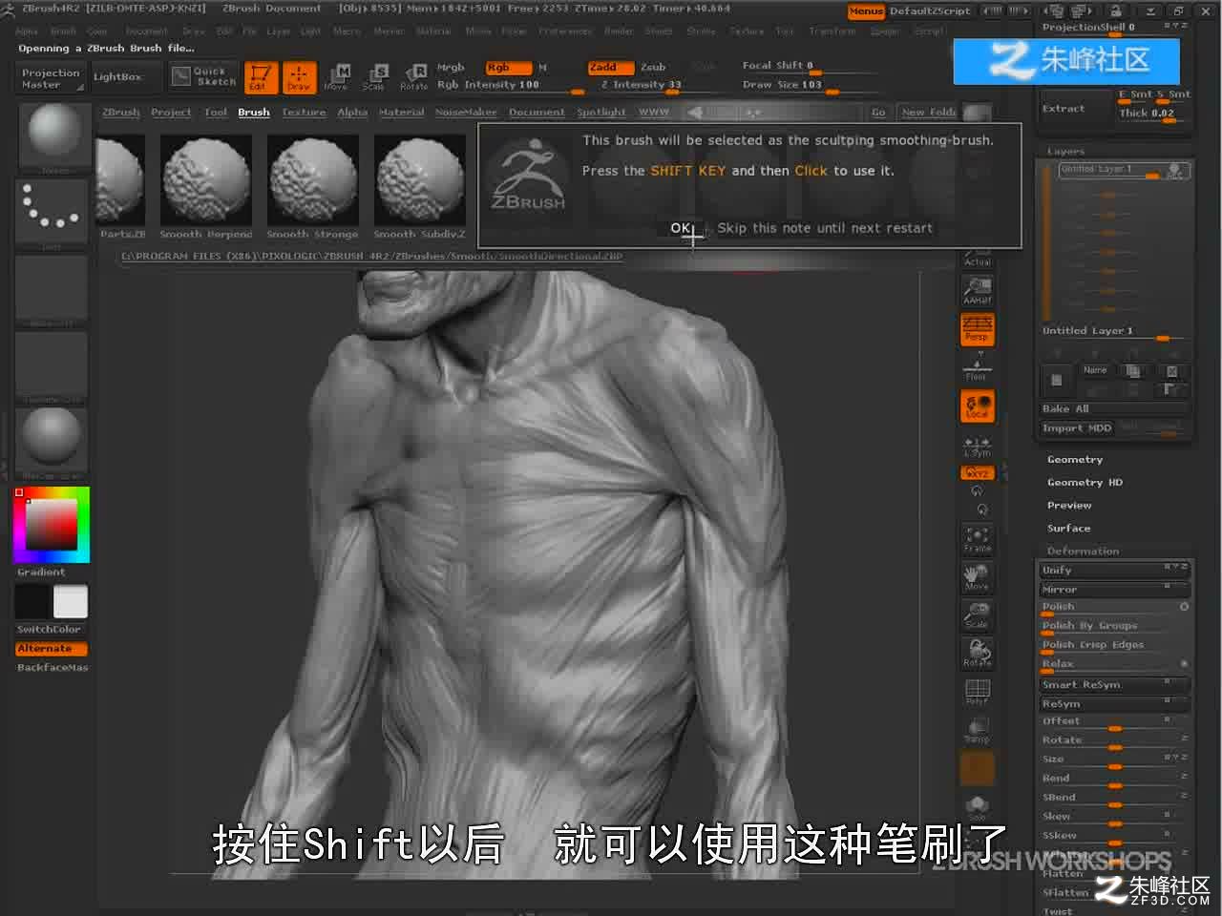Select the Smooth Perpend brush thumbnail
Screen dimensions: 1222x916
pos(205,187)
